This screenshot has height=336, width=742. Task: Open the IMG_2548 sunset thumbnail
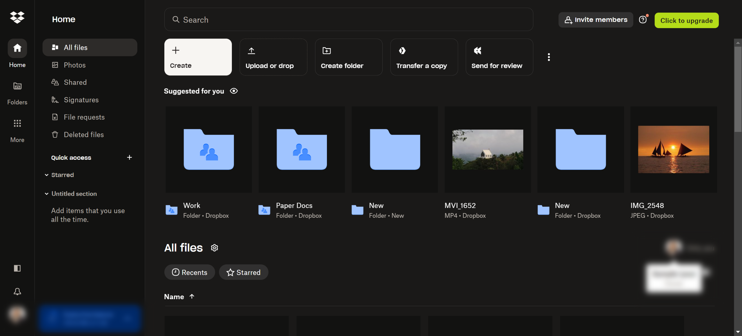[x=673, y=149]
